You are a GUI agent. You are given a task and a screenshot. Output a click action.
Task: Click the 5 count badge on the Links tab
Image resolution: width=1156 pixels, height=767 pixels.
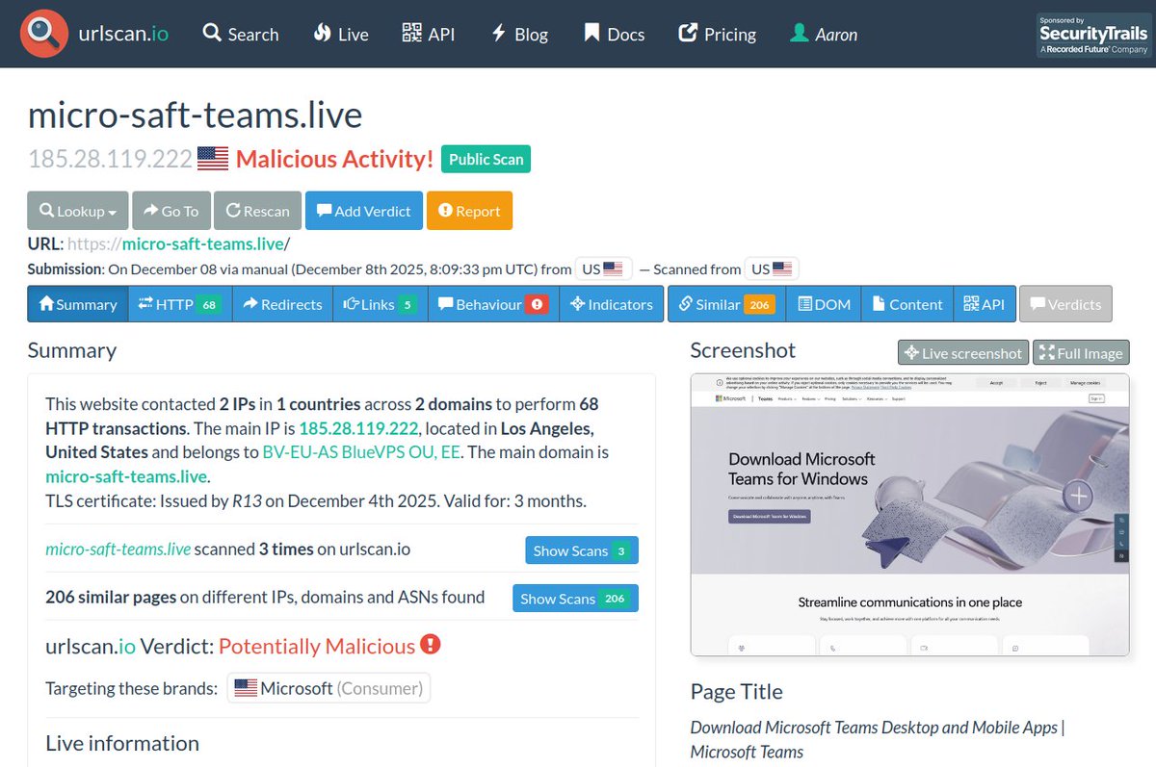[x=407, y=305]
